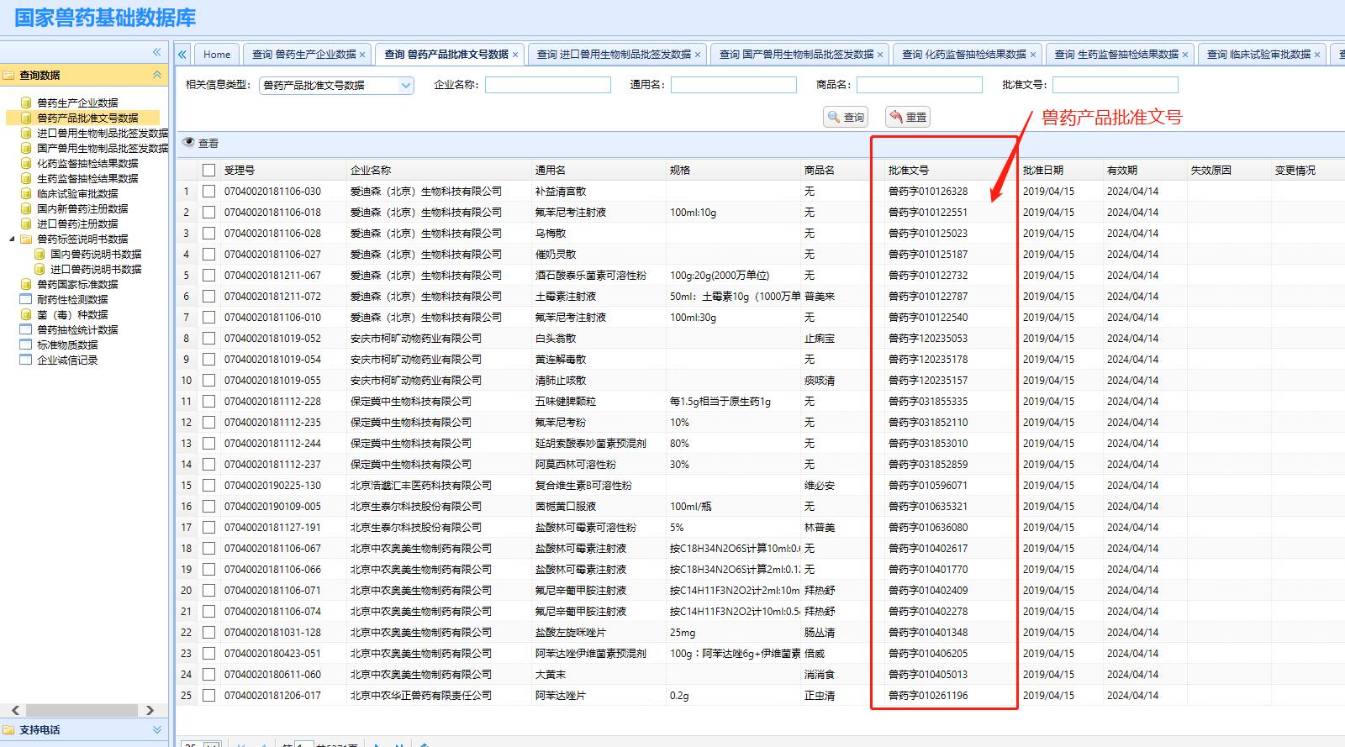Click the tab-strip scroll-left double arrow
The width and height of the screenshot is (1345, 747).
click(x=182, y=54)
